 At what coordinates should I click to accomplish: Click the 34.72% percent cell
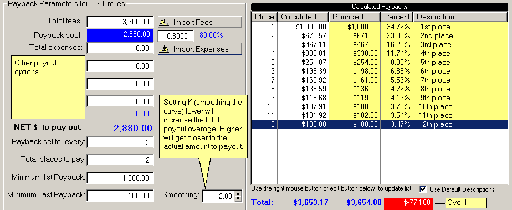coord(398,27)
